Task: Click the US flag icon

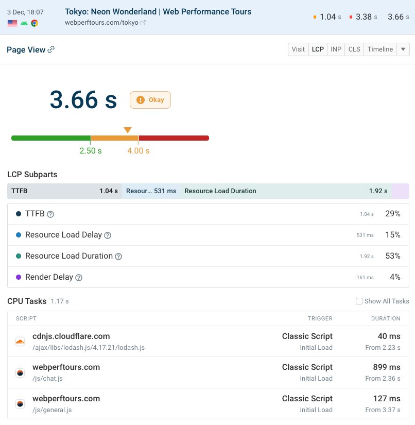Action: 12,23
